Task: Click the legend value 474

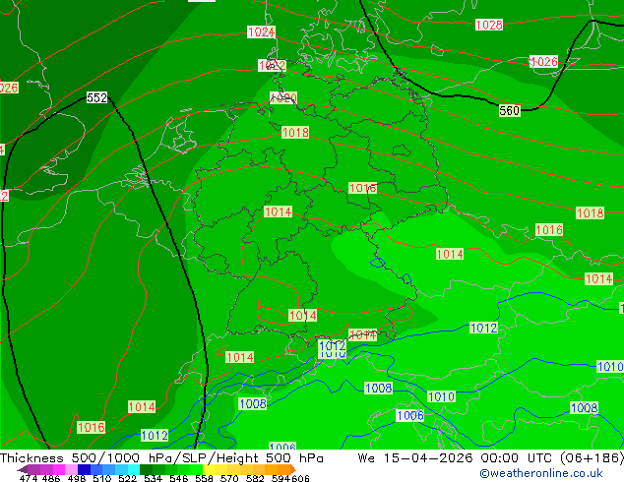Action: tap(29, 478)
